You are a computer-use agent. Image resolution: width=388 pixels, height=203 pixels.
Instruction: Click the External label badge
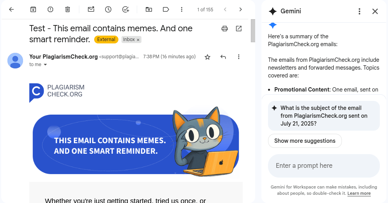click(106, 40)
